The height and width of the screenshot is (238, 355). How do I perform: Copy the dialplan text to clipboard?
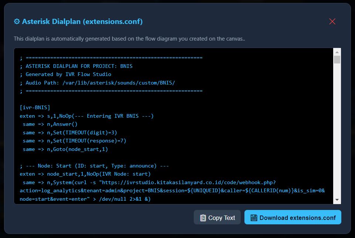coord(217,217)
